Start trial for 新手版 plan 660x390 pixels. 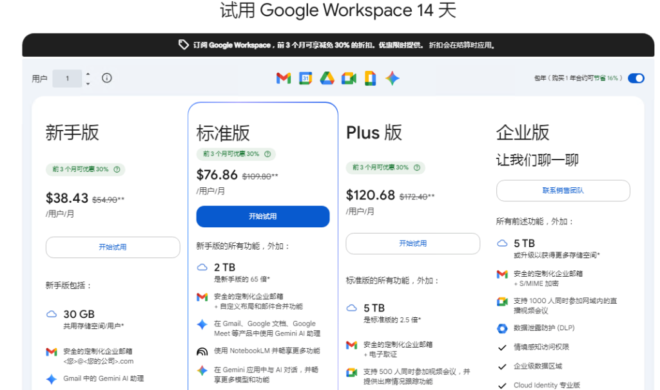pos(113,247)
